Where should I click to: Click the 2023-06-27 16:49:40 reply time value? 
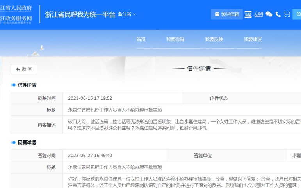point(90,156)
